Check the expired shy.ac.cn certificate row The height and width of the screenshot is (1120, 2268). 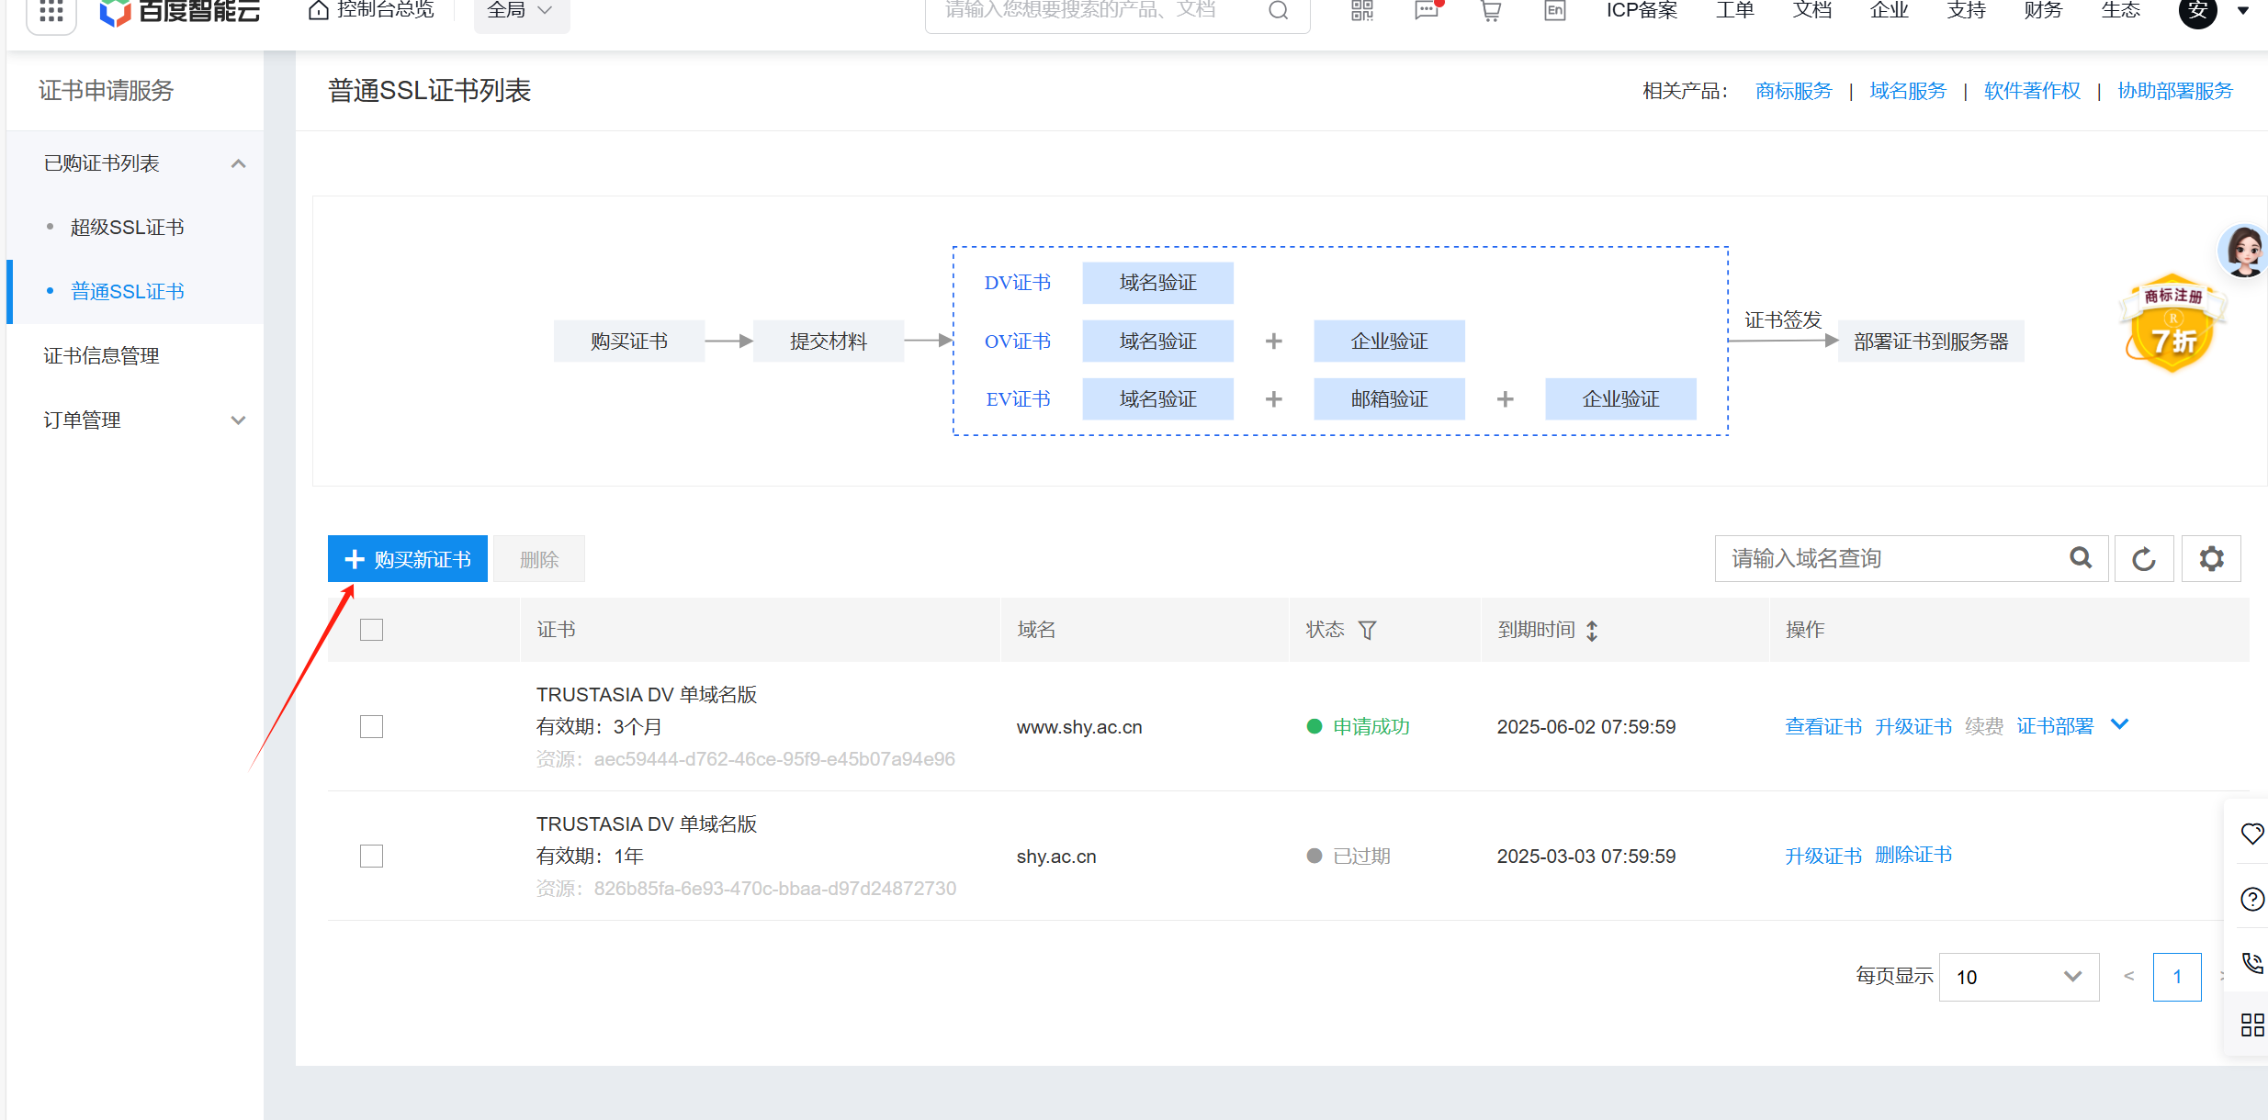pyautogui.click(x=371, y=857)
